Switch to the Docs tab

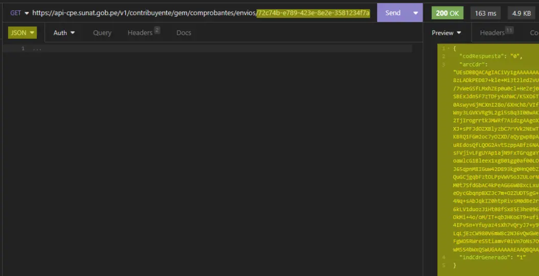click(183, 33)
